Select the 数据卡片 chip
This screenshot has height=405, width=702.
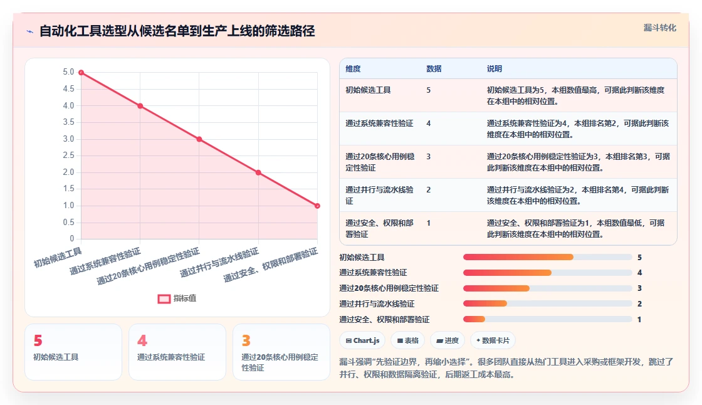(x=493, y=340)
